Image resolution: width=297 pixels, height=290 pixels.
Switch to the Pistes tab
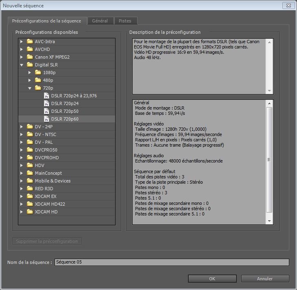pyautogui.click(x=125, y=21)
